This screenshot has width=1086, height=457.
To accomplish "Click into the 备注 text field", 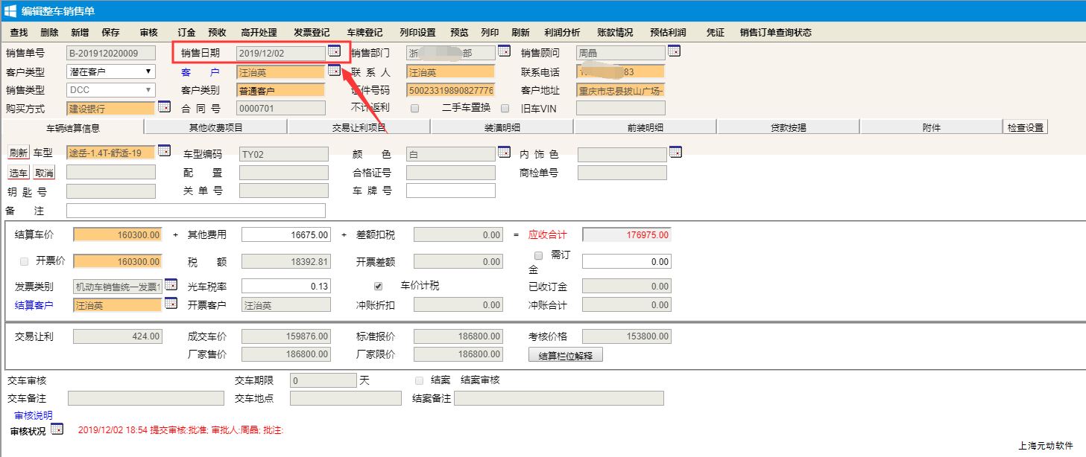I will [195, 211].
